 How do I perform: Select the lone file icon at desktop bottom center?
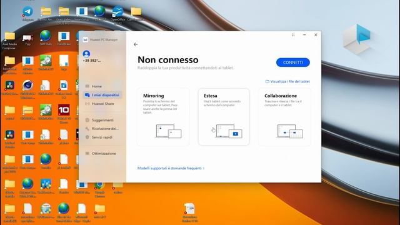pyautogui.click(x=189, y=212)
